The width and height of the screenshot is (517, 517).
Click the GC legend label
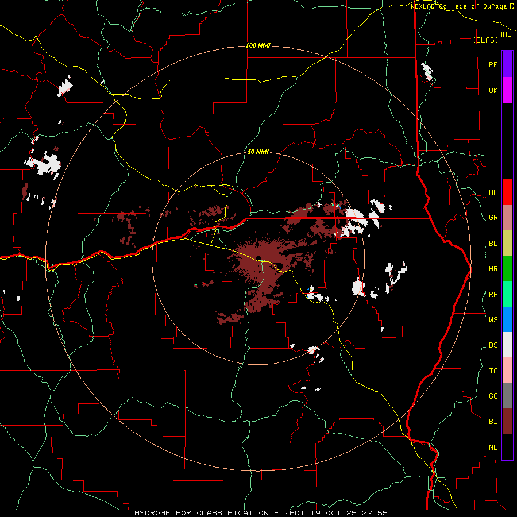tap(493, 396)
